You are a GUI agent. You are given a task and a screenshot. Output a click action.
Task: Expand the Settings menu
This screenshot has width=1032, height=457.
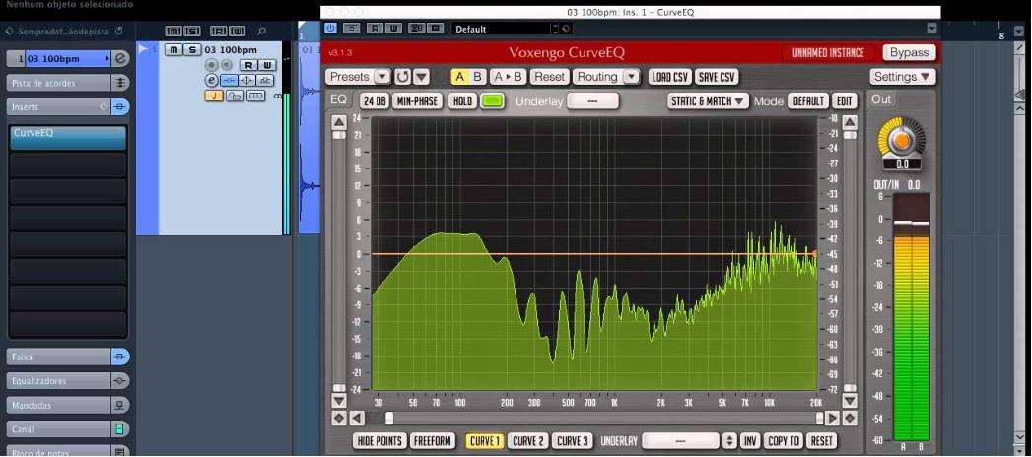(902, 77)
